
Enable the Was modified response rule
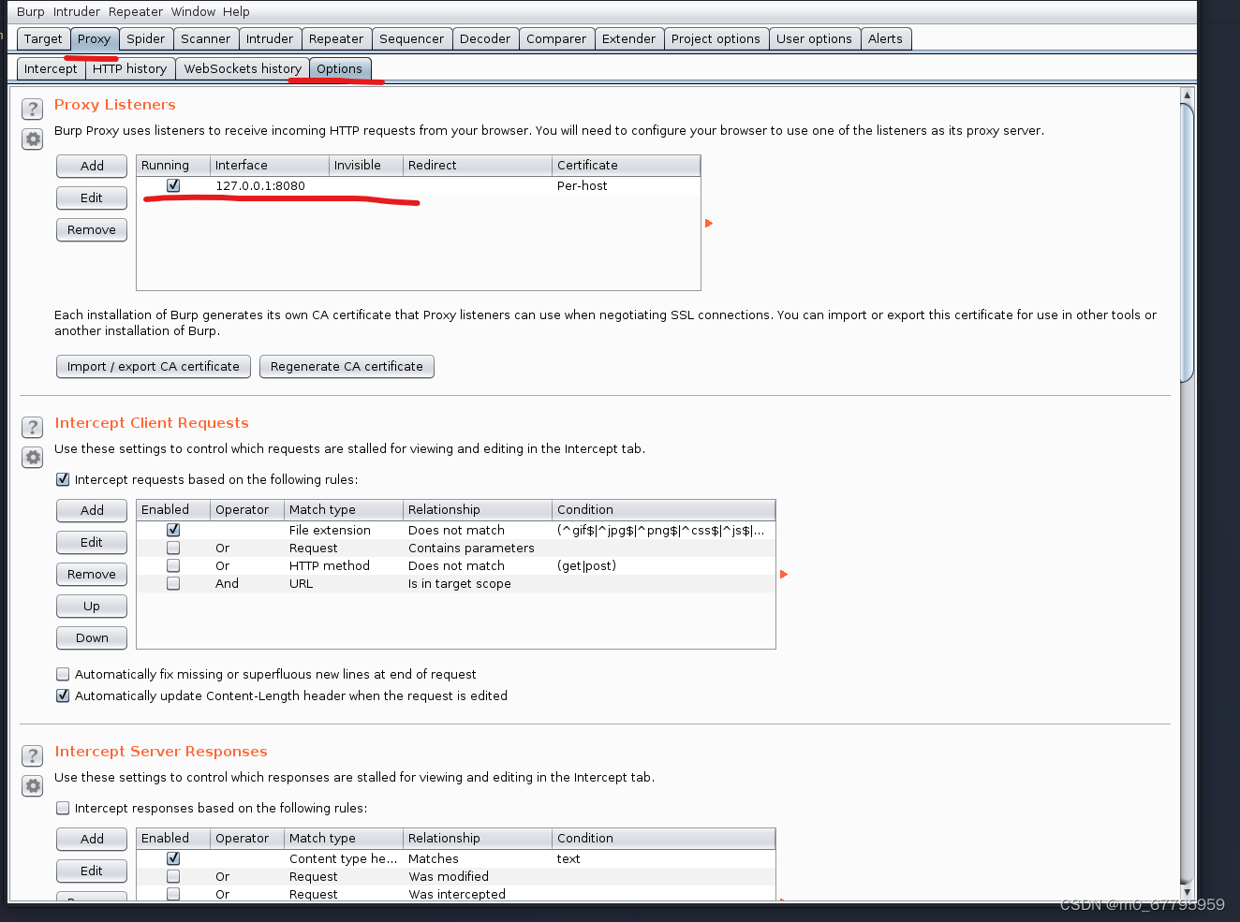pos(173,876)
